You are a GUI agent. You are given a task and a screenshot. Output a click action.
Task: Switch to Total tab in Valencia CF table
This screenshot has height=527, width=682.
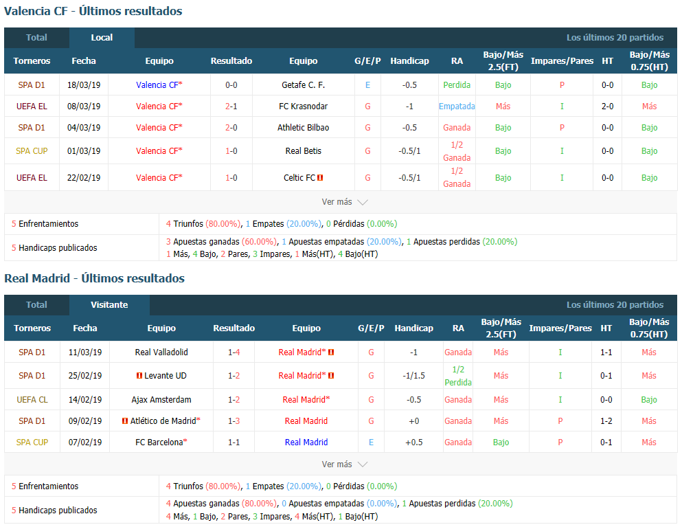coord(36,37)
